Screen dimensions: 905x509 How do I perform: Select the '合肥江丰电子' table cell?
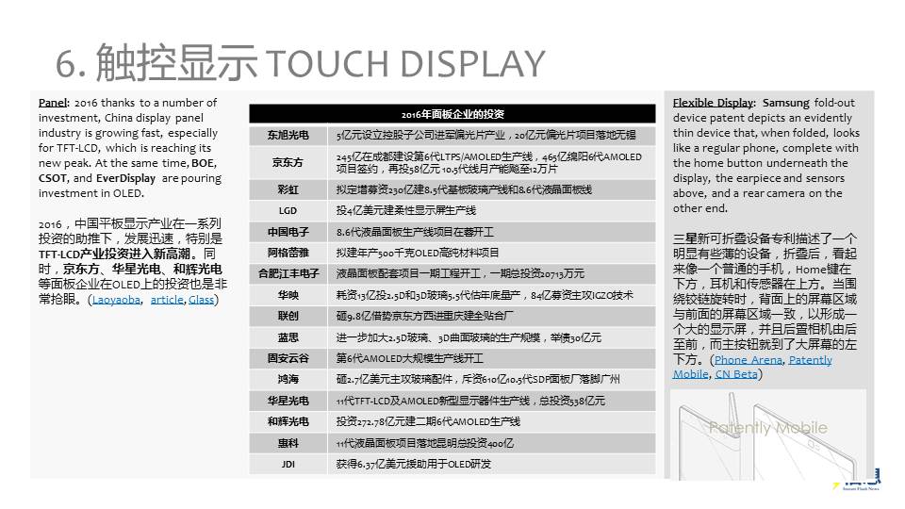tap(288, 273)
